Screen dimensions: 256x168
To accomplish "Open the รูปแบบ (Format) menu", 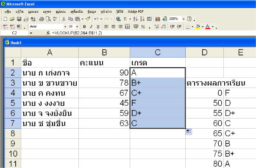I will pyautogui.click(x=61, y=11).
